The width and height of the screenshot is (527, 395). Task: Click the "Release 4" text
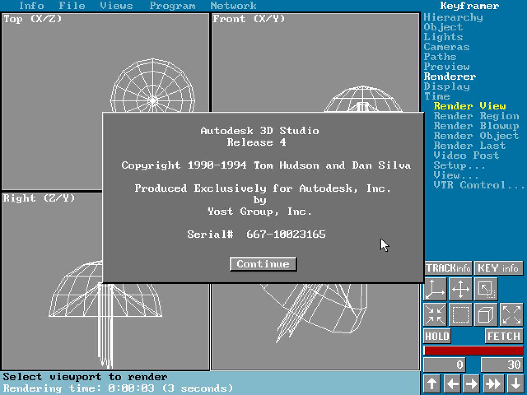pyautogui.click(x=256, y=142)
